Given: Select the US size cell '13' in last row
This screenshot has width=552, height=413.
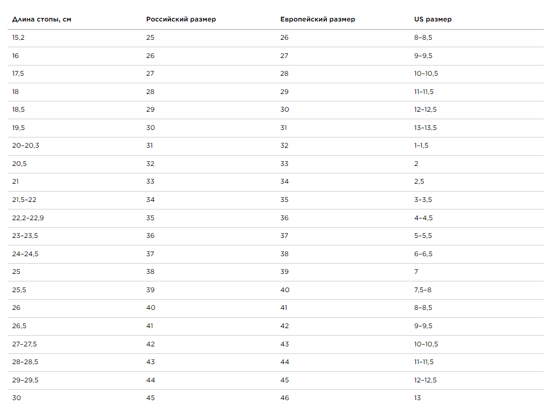Looking at the screenshot, I should click(418, 398).
